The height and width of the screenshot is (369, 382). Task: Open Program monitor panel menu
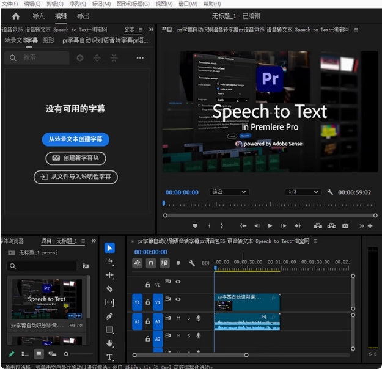click(356, 30)
